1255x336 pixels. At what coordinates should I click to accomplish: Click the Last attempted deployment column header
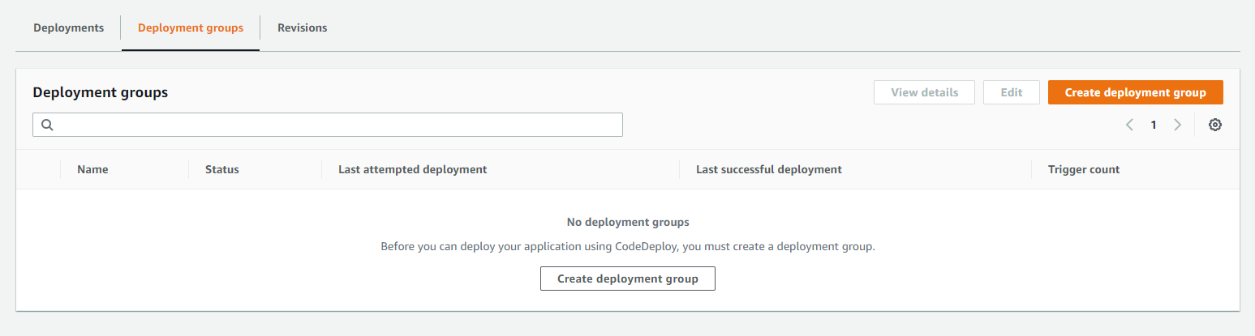point(412,169)
